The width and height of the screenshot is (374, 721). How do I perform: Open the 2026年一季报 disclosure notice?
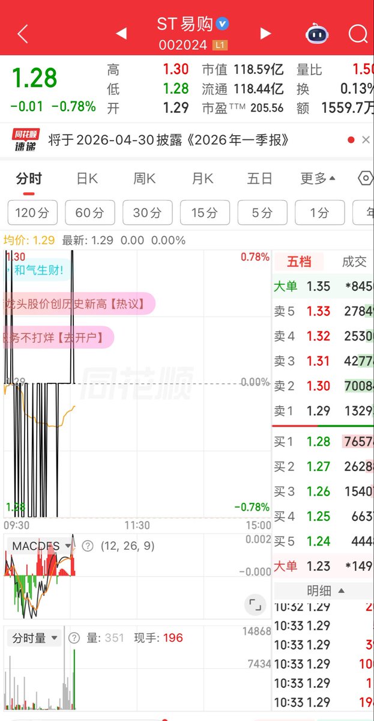[169, 140]
